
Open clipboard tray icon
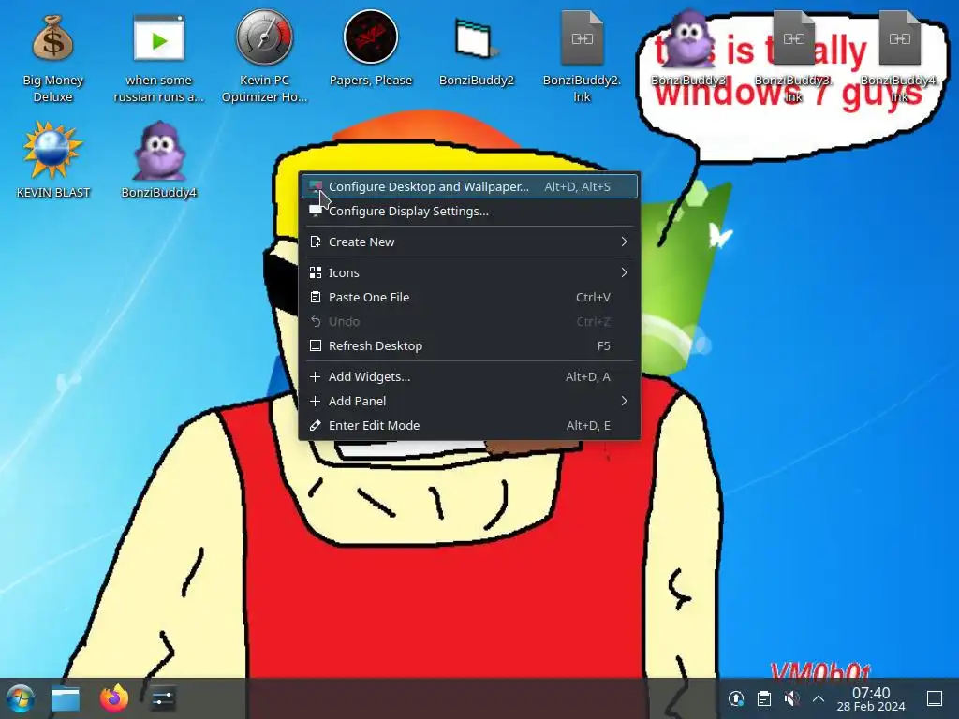point(764,698)
